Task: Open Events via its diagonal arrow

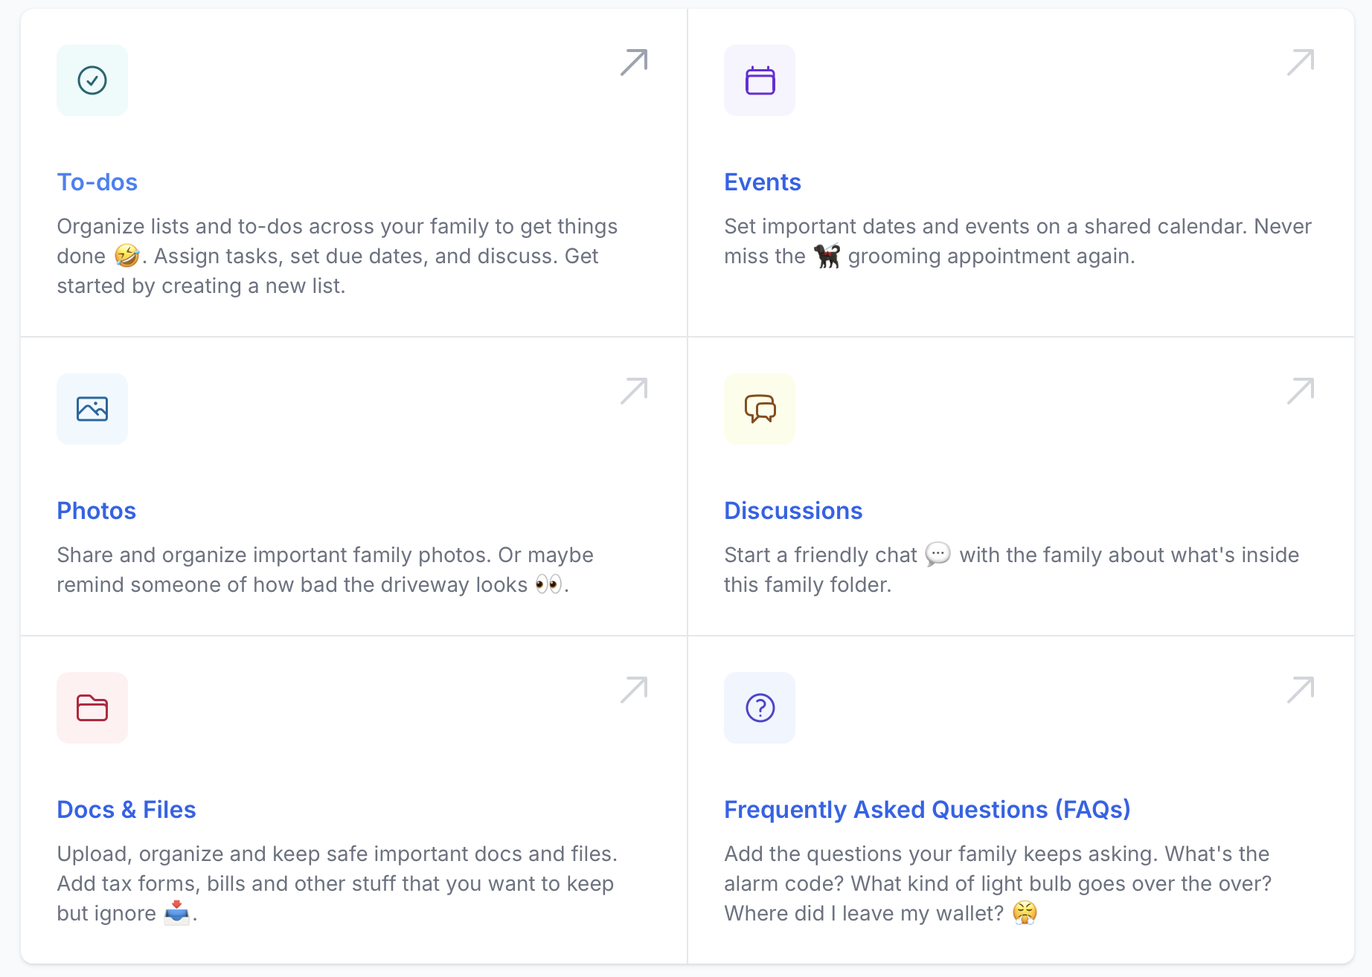Action: [x=1301, y=62]
